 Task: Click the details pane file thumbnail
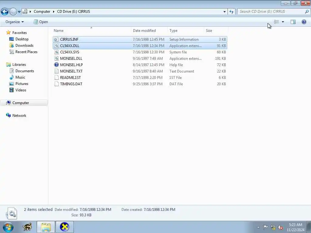12,213
